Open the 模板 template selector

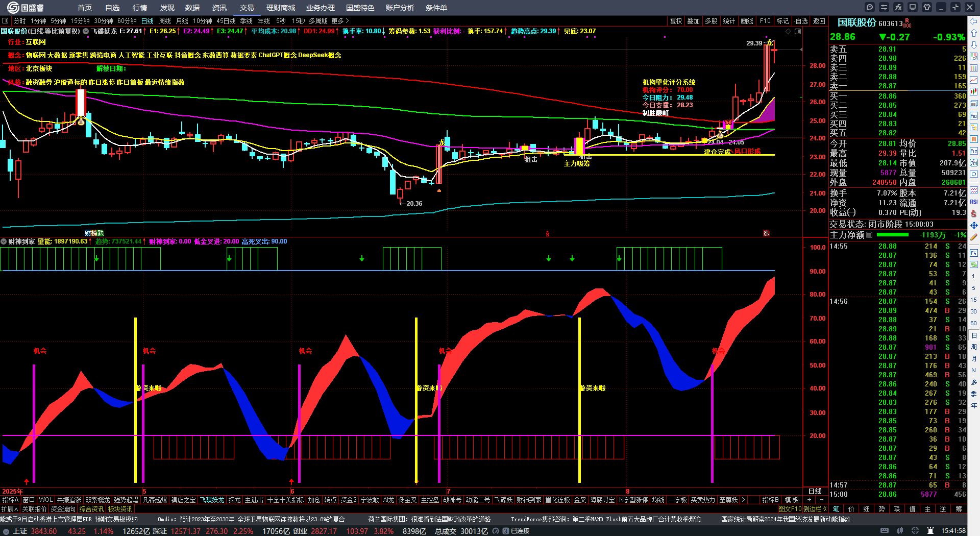792,500
